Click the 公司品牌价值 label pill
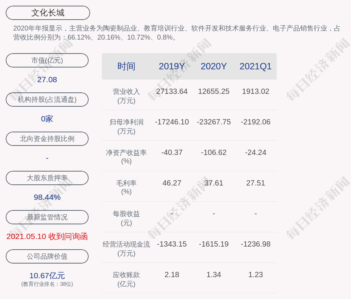 (47, 256)
